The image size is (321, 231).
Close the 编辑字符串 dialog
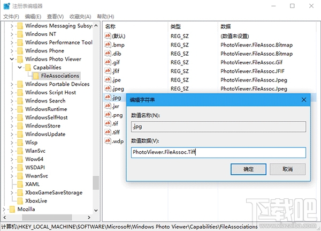(x=304, y=100)
